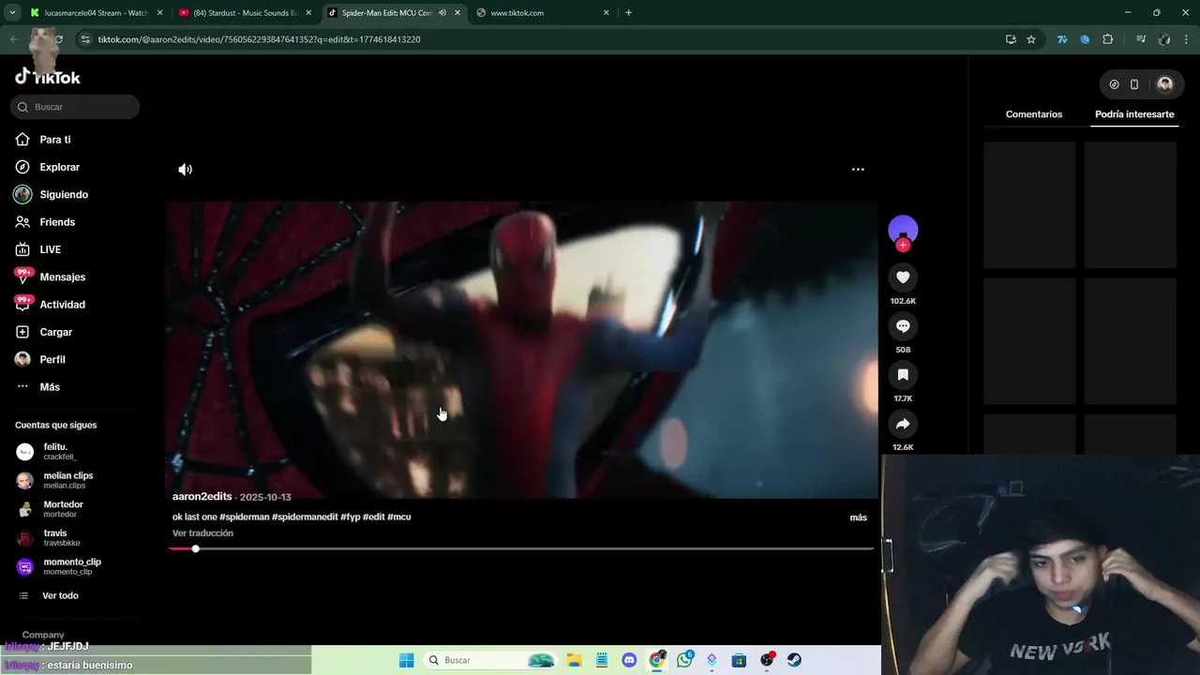This screenshot has width=1200, height=675.
Task: Open Chrome extensions puzzle icon
Action: tap(1108, 39)
